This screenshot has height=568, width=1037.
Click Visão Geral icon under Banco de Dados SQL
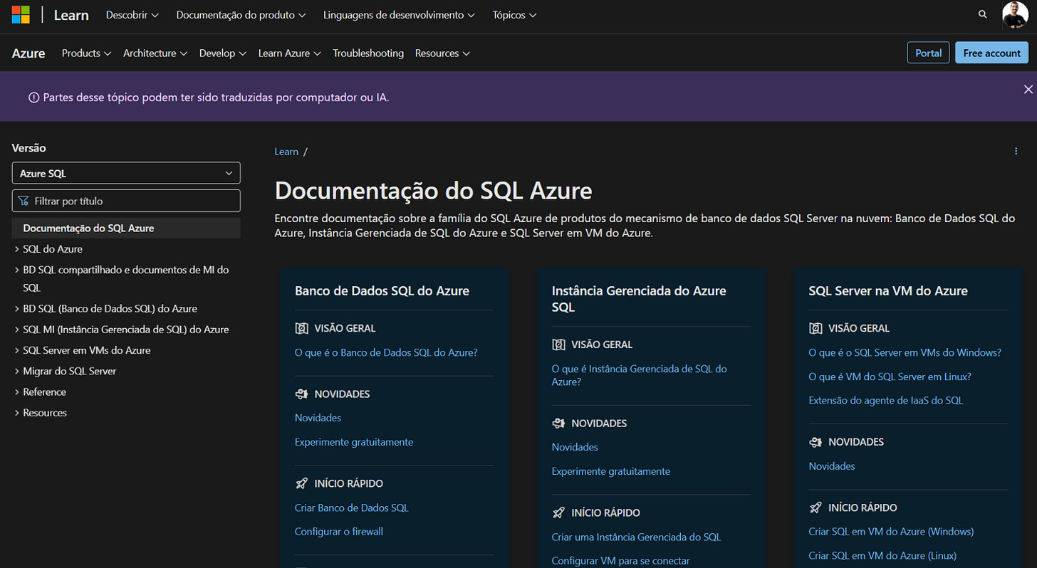point(301,328)
